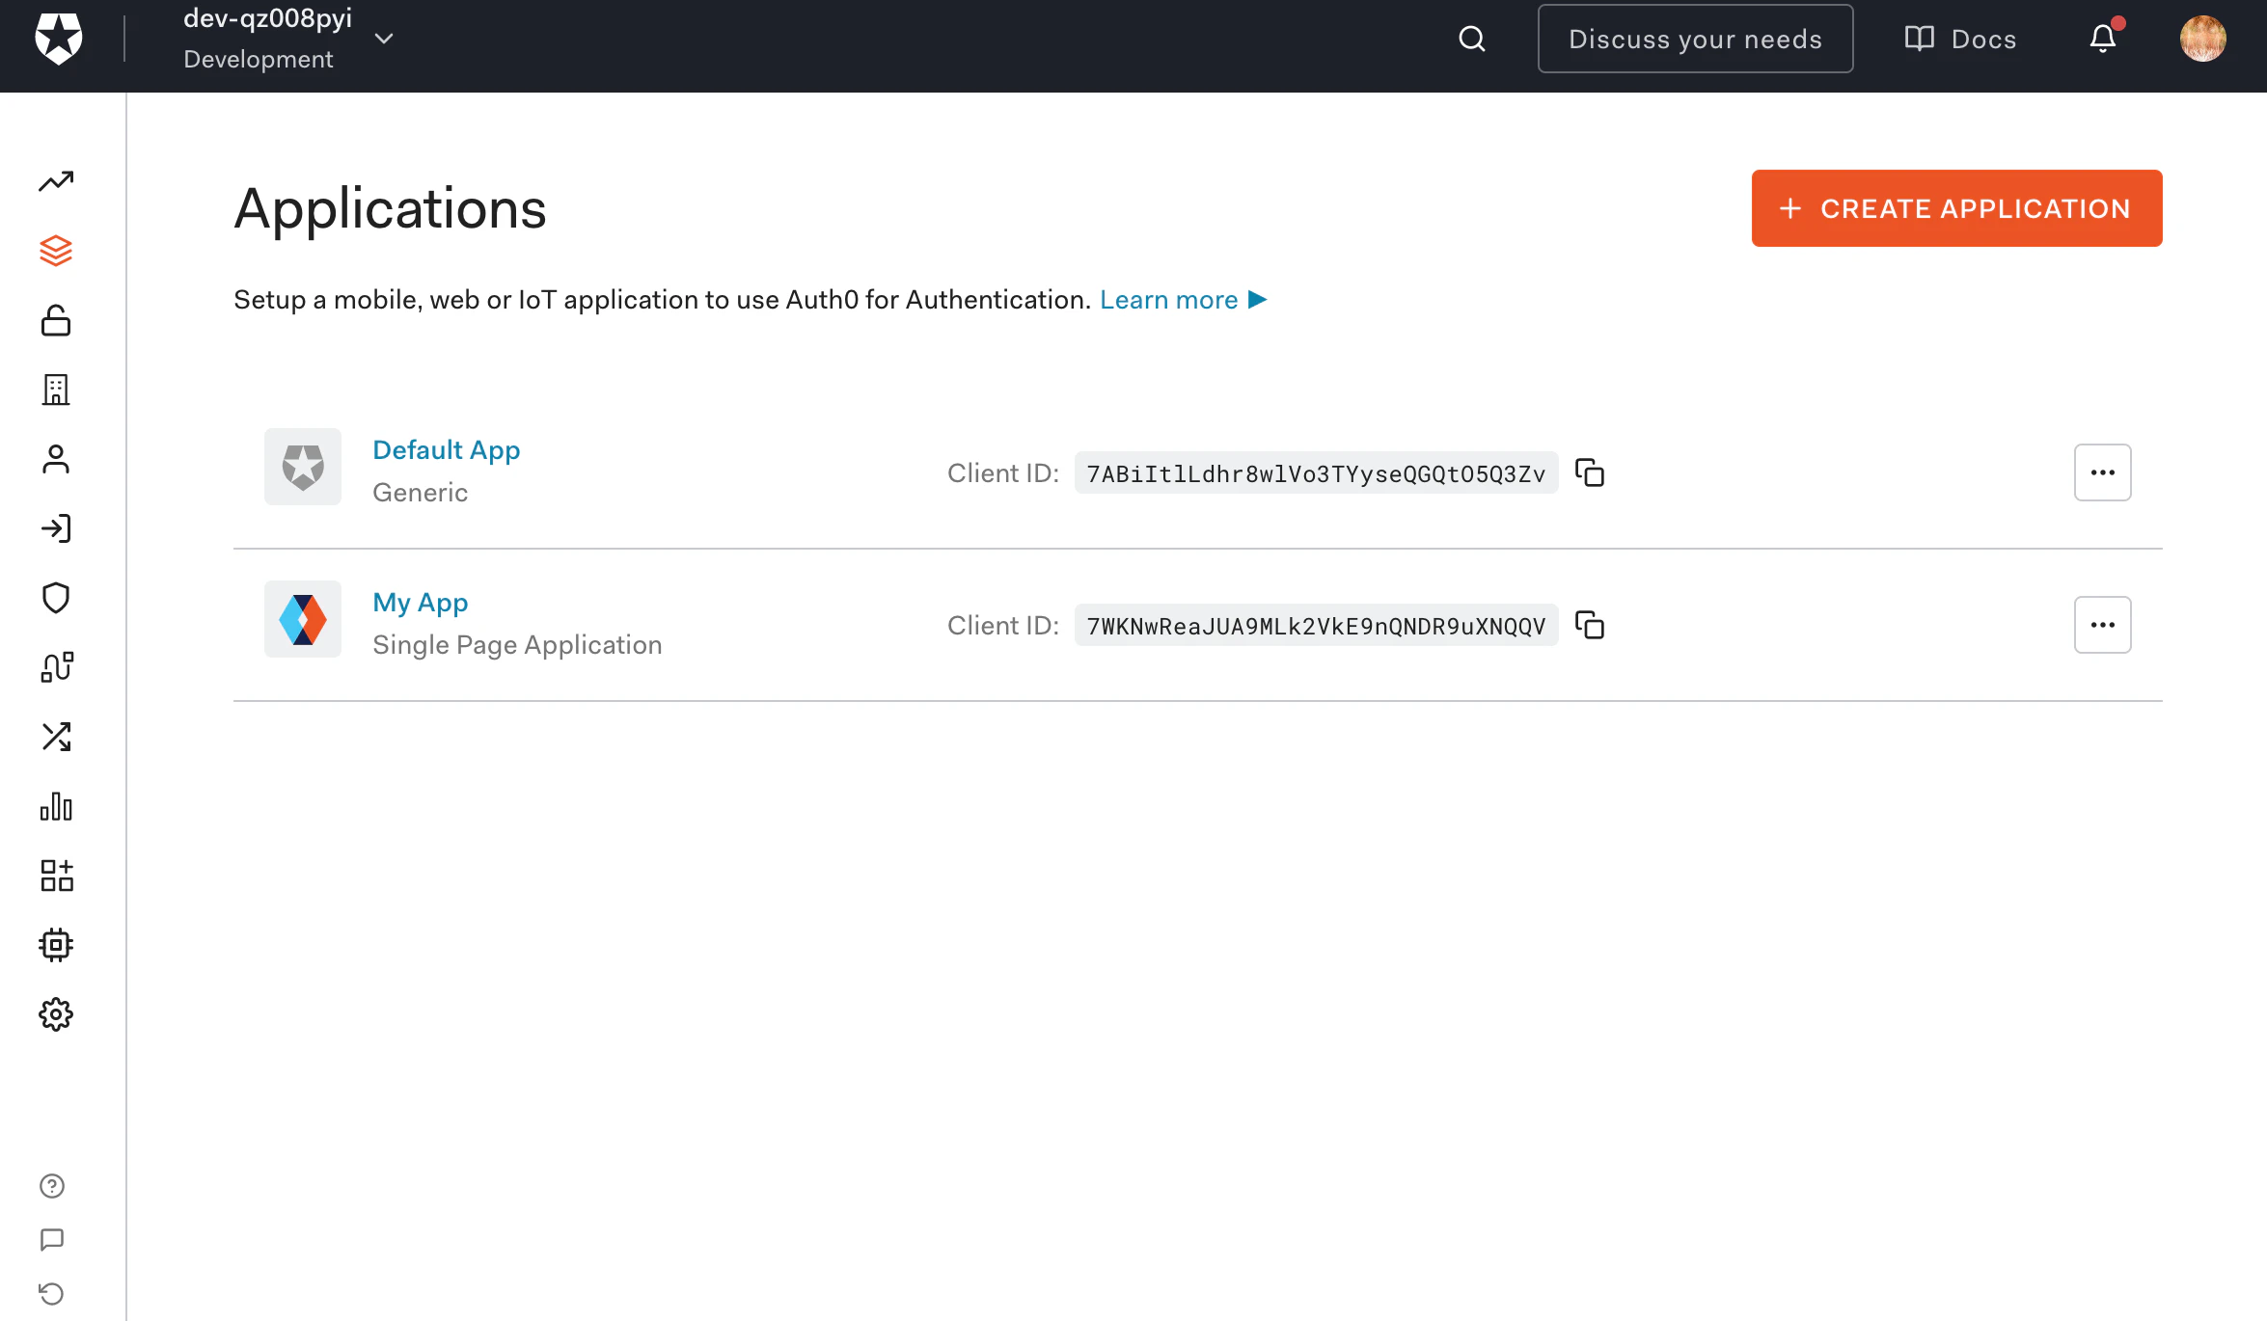Click the Default App logo thumbnail
The image size is (2267, 1321).
click(303, 467)
